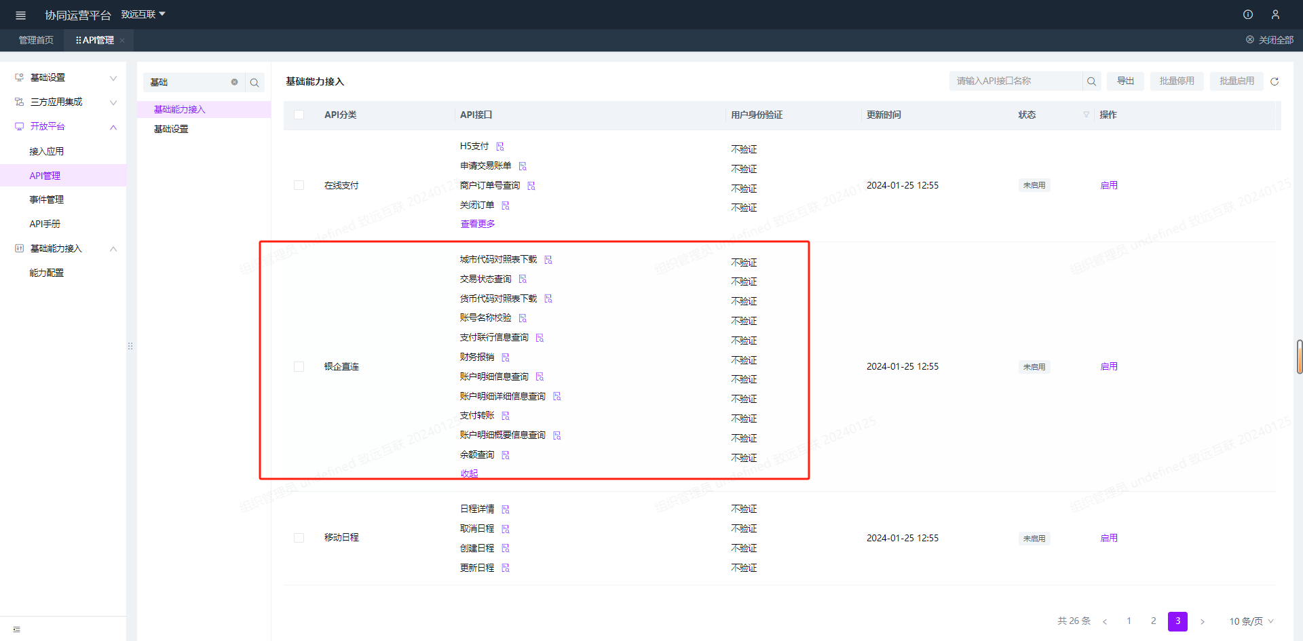Click 启用 for the 移动日程 row
The image size is (1303, 641).
point(1108,538)
